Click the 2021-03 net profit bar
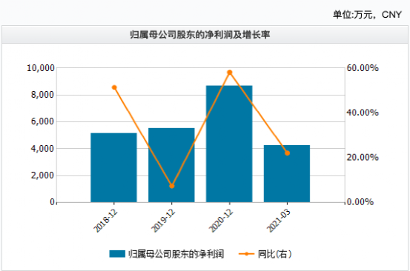The height and width of the screenshot is (271, 410). coord(287,173)
